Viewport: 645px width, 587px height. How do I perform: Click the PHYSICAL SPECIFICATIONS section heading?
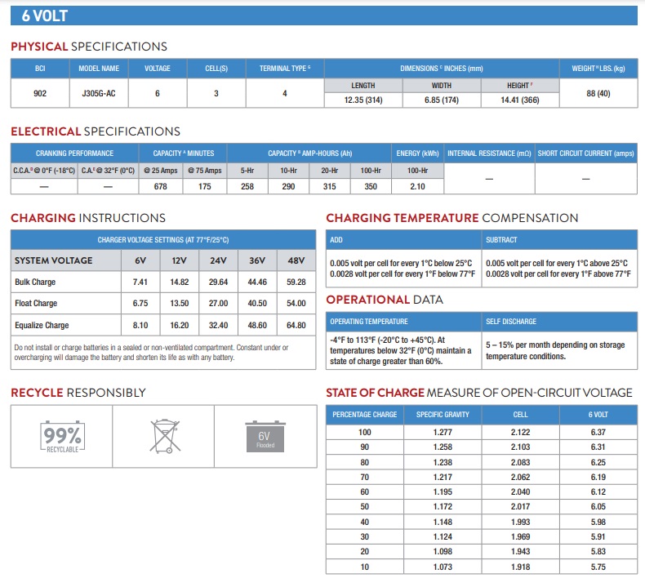pos(89,47)
